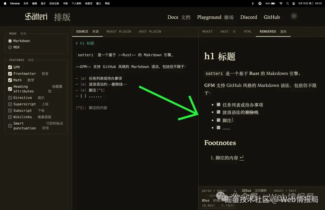Toggle the Heading attributes checkbox

point(10,89)
